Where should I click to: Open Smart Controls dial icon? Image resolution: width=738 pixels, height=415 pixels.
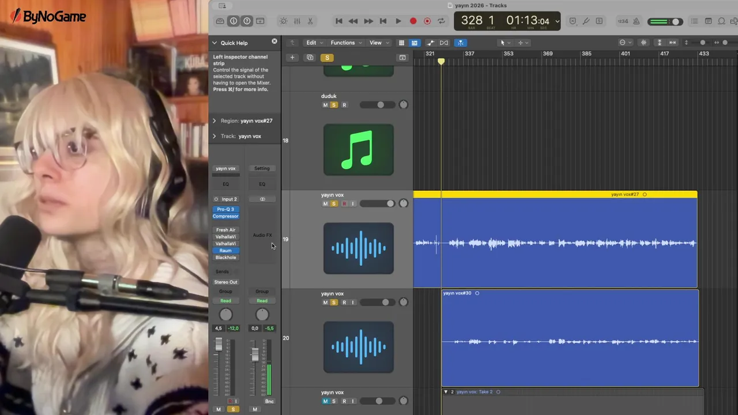coord(283,21)
